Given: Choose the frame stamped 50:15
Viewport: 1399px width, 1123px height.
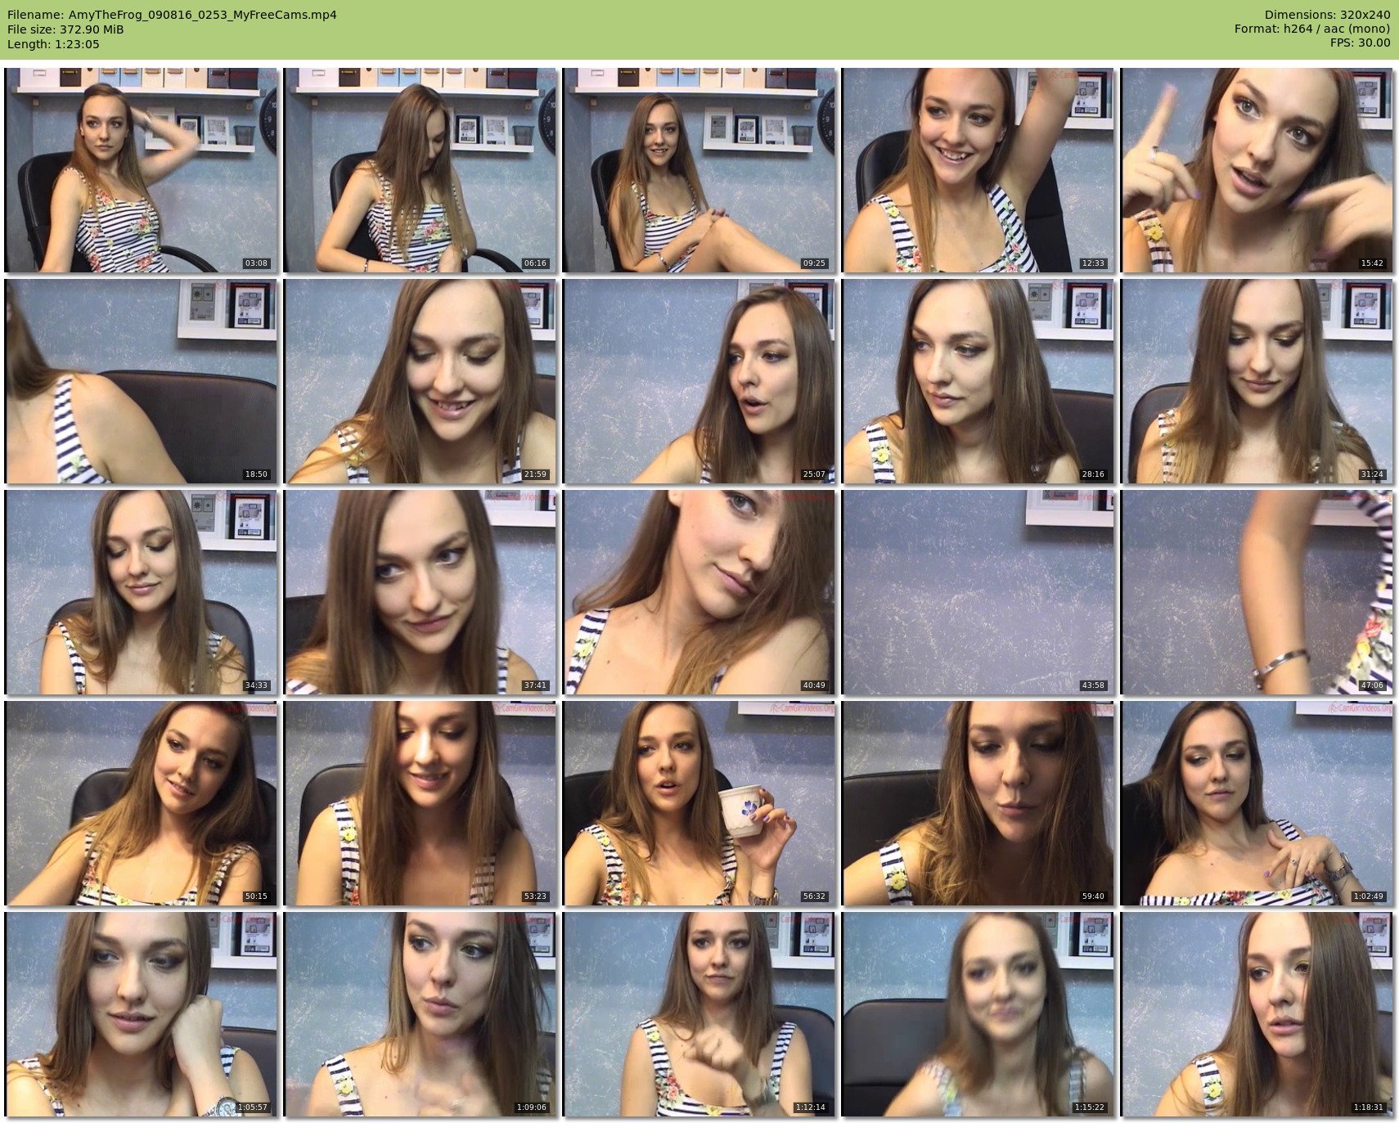Looking at the screenshot, I should [x=141, y=803].
